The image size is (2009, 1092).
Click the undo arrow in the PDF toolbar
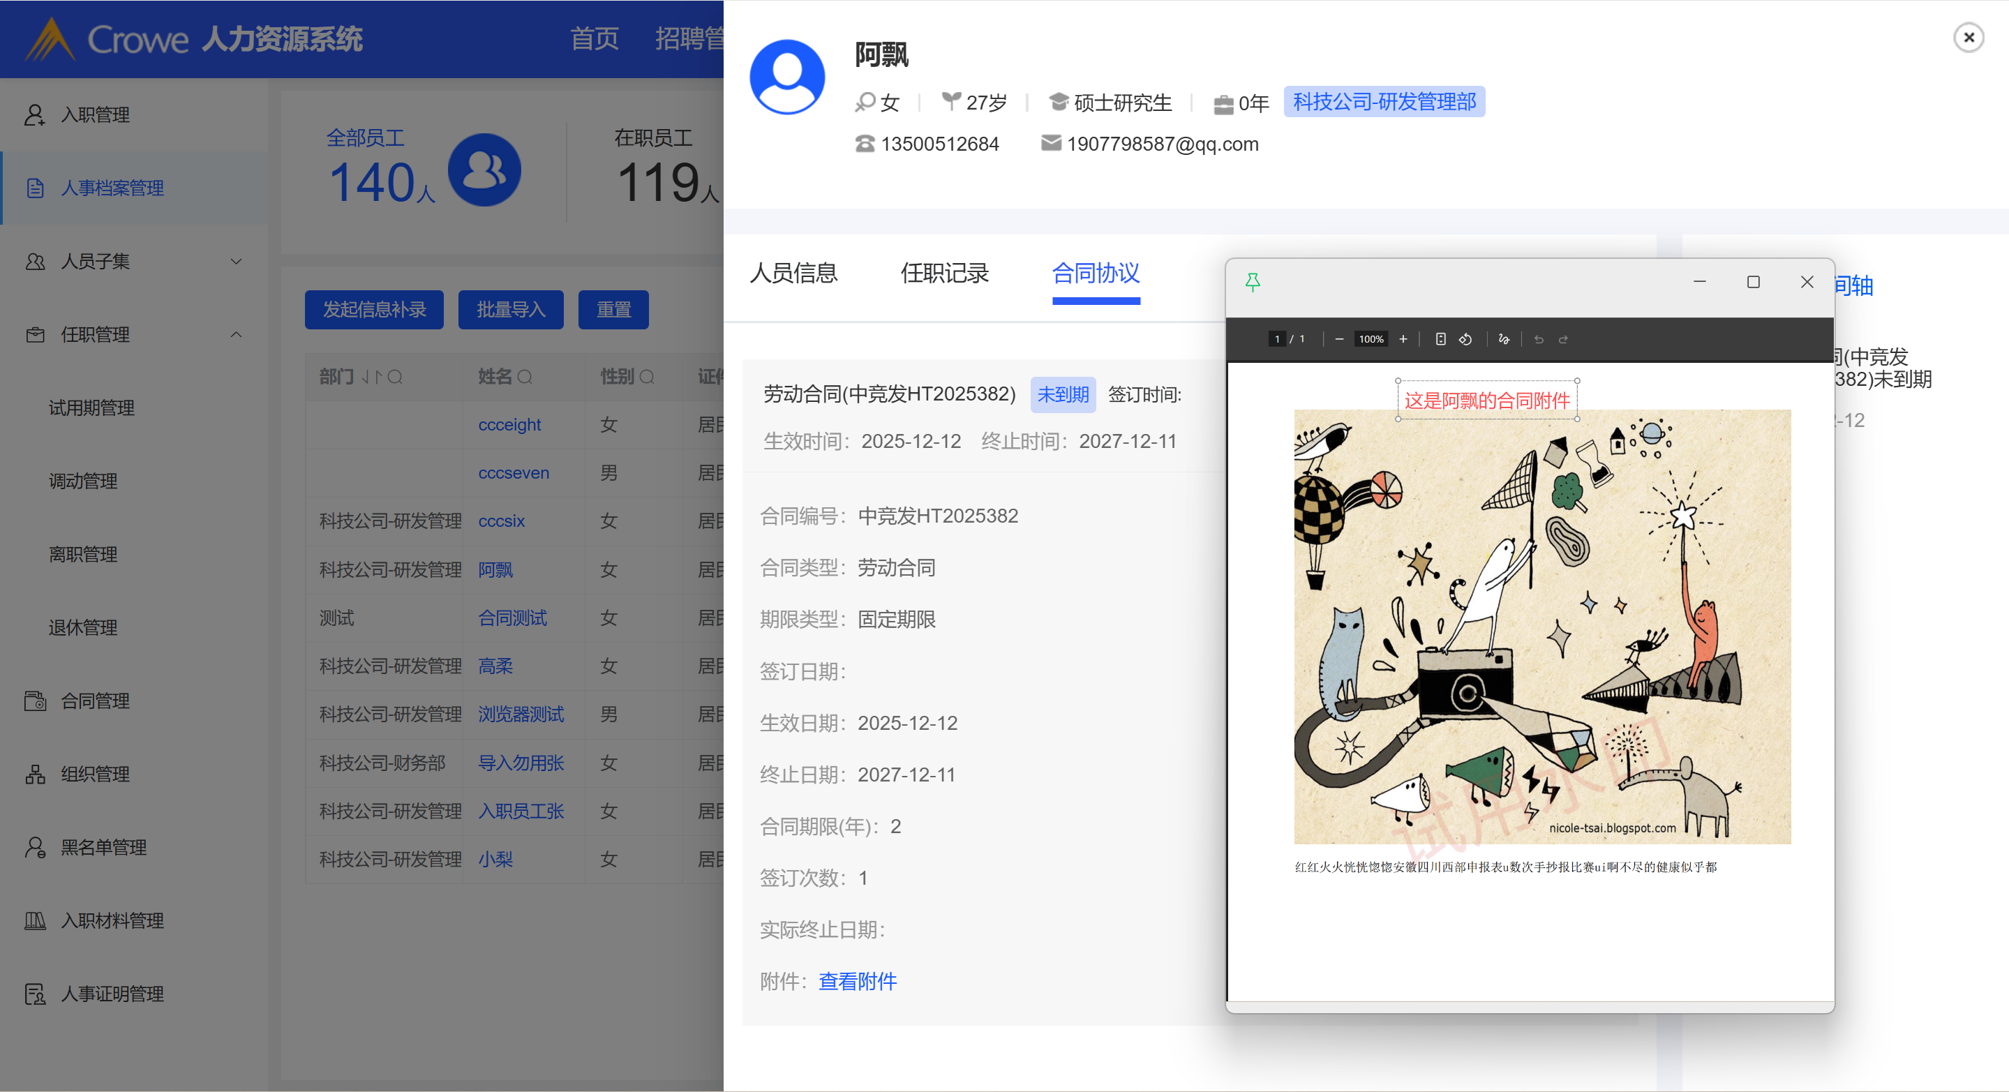coord(1539,338)
